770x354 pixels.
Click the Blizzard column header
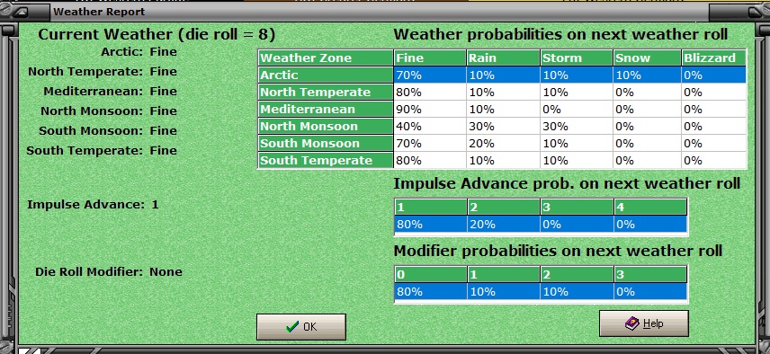714,58
